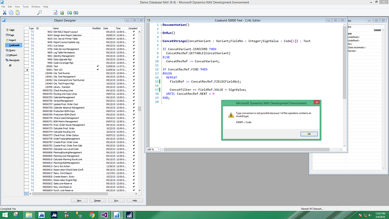The height and width of the screenshot is (219, 389).
Task: Click the document with red checkmark toolbar icon
Action: click(x=55, y=13)
